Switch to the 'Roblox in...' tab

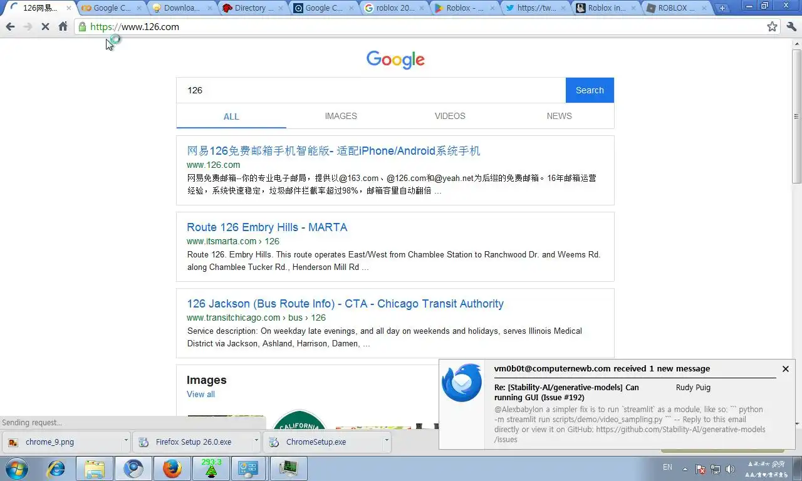click(605, 8)
